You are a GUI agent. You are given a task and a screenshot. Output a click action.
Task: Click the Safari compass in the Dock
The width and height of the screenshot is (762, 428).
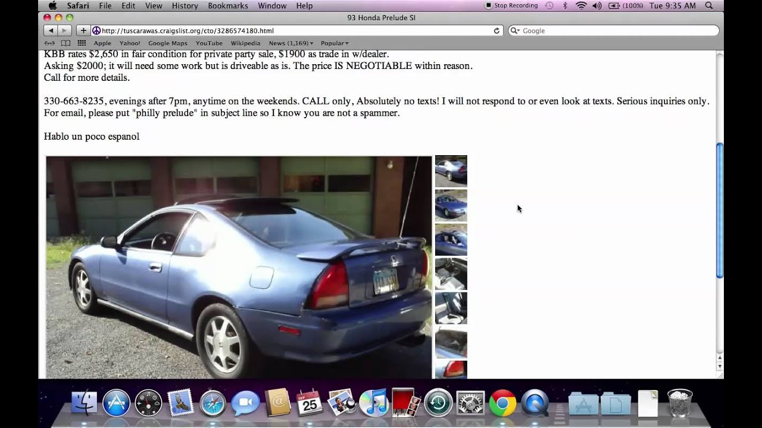pos(213,403)
